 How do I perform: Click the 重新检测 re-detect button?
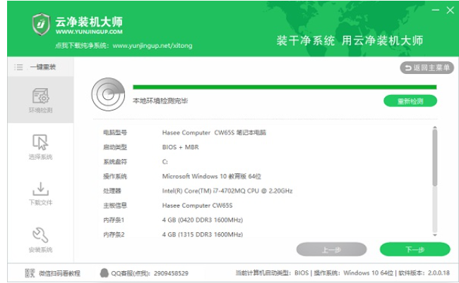[410, 101]
